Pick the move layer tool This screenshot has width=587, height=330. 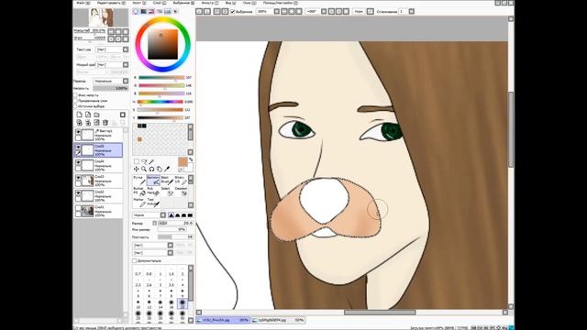pyautogui.click(x=137, y=169)
